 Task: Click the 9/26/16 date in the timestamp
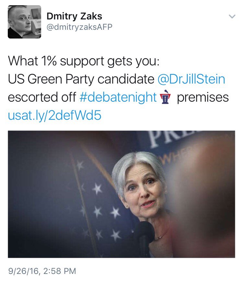(23, 271)
